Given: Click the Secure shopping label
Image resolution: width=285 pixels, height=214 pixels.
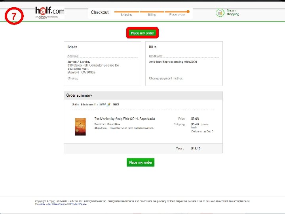Looking at the screenshot, I should (x=233, y=12).
